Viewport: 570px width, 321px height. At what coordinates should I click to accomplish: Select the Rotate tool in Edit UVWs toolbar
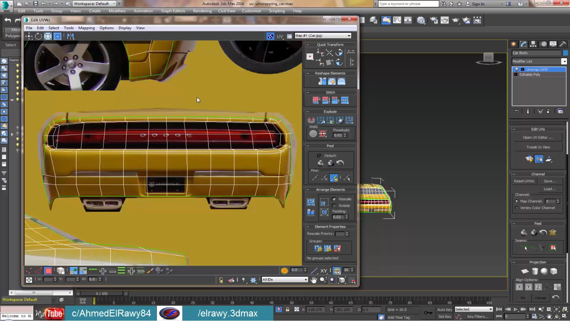(38, 36)
